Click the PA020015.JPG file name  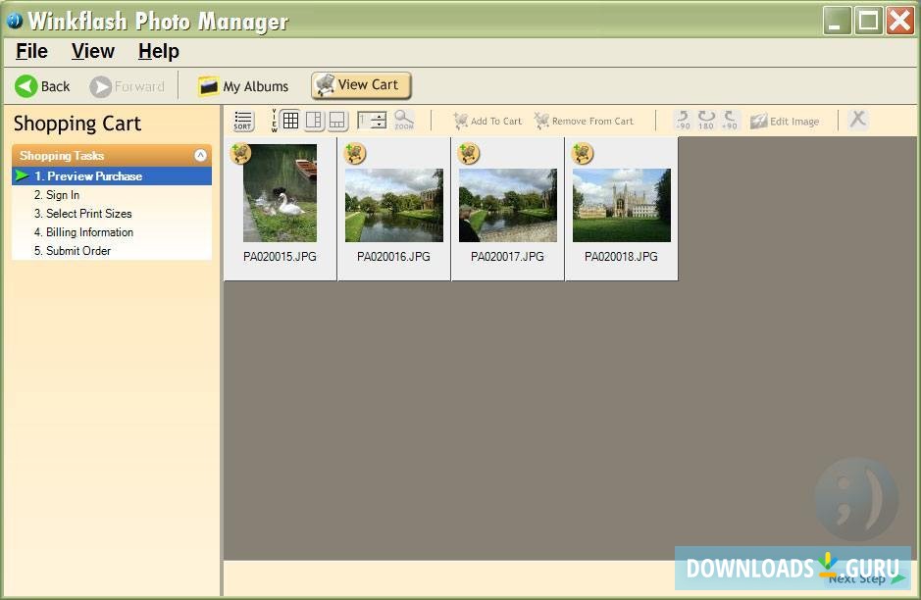pos(281,257)
